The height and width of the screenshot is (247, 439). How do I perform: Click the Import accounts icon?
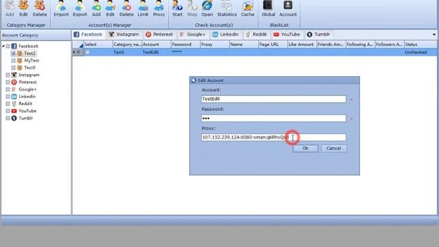click(x=61, y=8)
